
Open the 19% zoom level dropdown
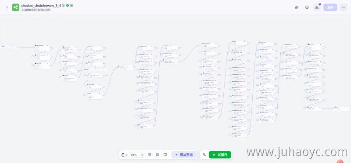click(137, 155)
